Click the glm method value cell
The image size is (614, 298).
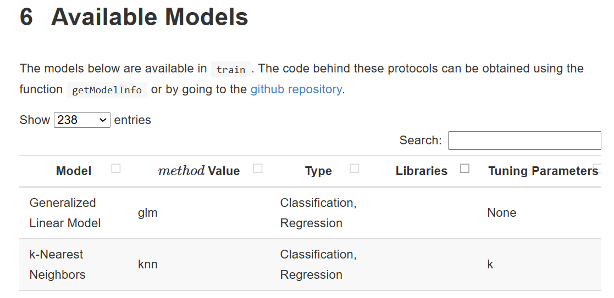[x=148, y=213]
